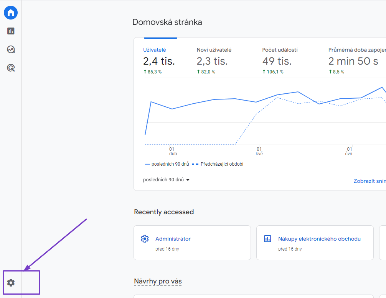Click the Předcházející období legend entry
This screenshot has height=298, width=386.
(x=218, y=164)
